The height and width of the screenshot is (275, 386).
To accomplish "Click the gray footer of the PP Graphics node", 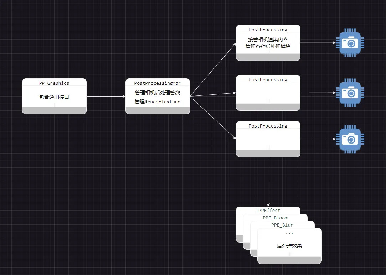I will pyautogui.click(x=54, y=111).
